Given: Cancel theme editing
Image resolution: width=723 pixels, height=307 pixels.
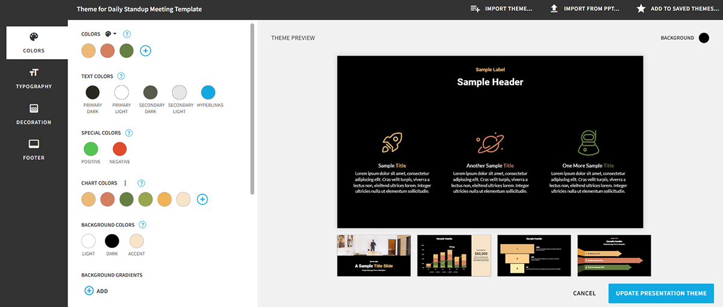Looking at the screenshot, I should click(584, 293).
